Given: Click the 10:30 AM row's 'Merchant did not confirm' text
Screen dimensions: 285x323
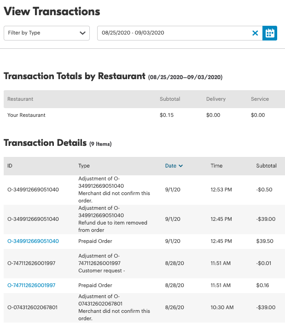Looking at the screenshot, I should tap(114, 315).
